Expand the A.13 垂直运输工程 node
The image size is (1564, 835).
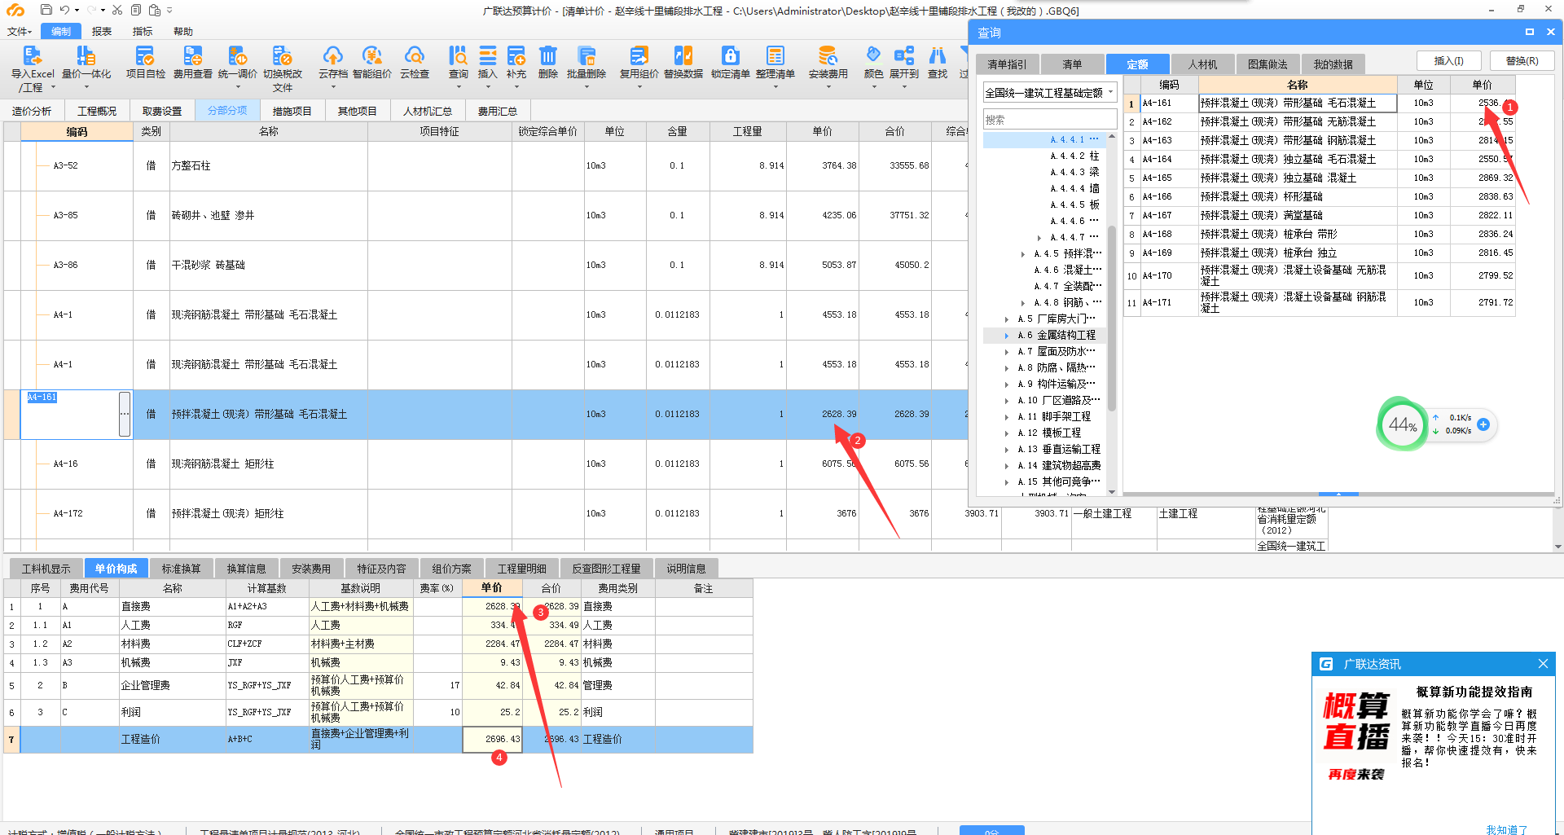click(1007, 450)
